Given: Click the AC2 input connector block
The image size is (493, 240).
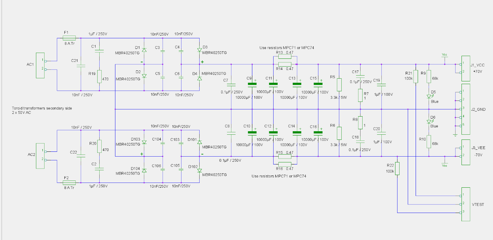Looking at the screenshot, I should point(40,156).
